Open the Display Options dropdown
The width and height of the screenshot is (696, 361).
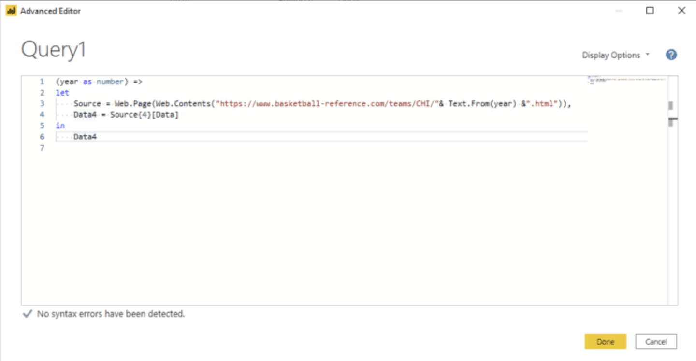610,55
